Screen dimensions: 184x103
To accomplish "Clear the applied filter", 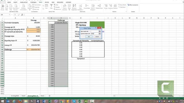I will [x=56, y=5].
